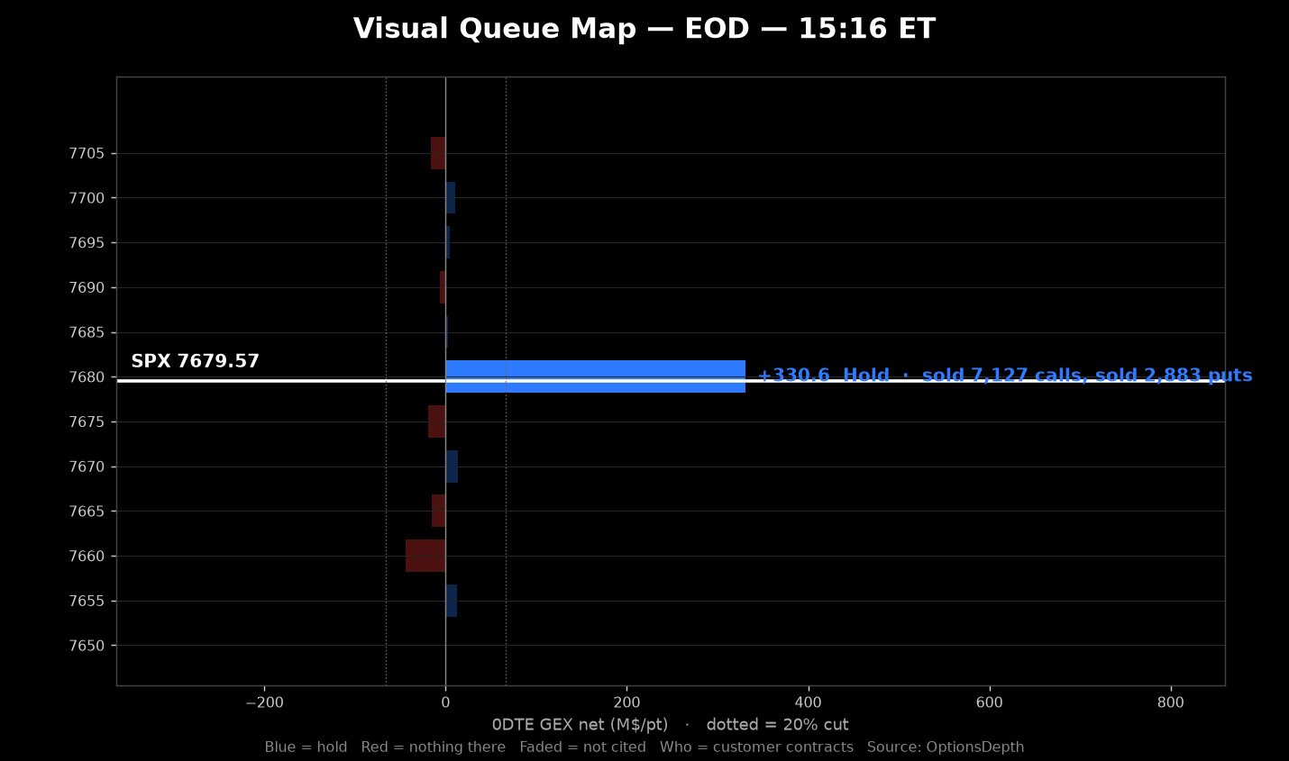Viewport: 1289px width, 761px height.
Task: Click the x-axis tick label 400
Action: (809, 703)
